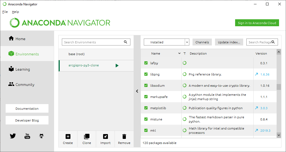
Task: Uncheck the lafpy package checkbox
Action: tap(146, 63)
